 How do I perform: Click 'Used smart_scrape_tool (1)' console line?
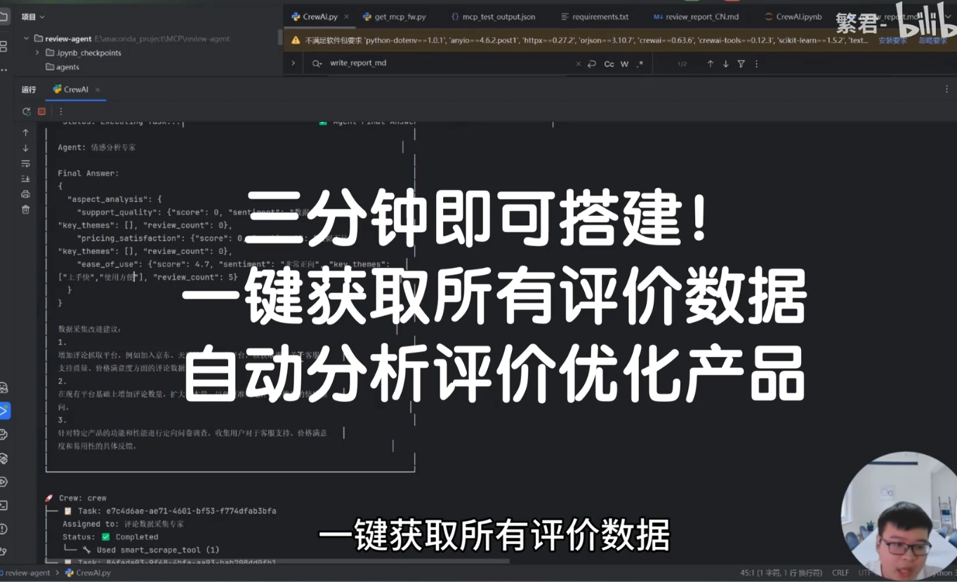tap(151, 550)
